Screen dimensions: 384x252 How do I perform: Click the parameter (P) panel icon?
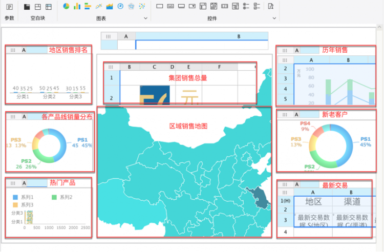tap(9, 7)
